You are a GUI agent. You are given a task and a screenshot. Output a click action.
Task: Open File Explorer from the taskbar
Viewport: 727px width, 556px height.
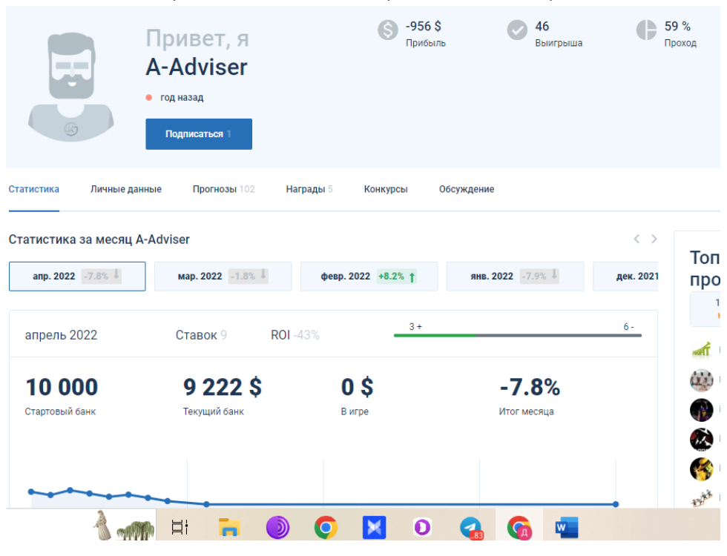[x=229, y=527]
